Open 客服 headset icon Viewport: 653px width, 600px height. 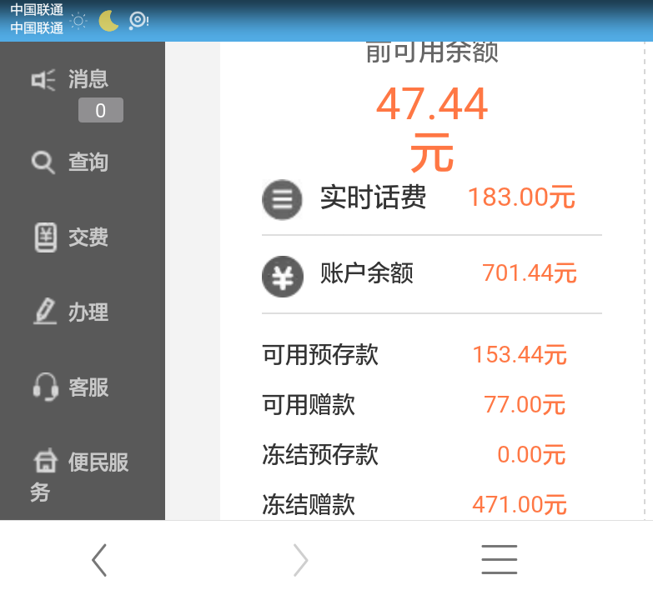pyautogui.click(x=45, y=387)
